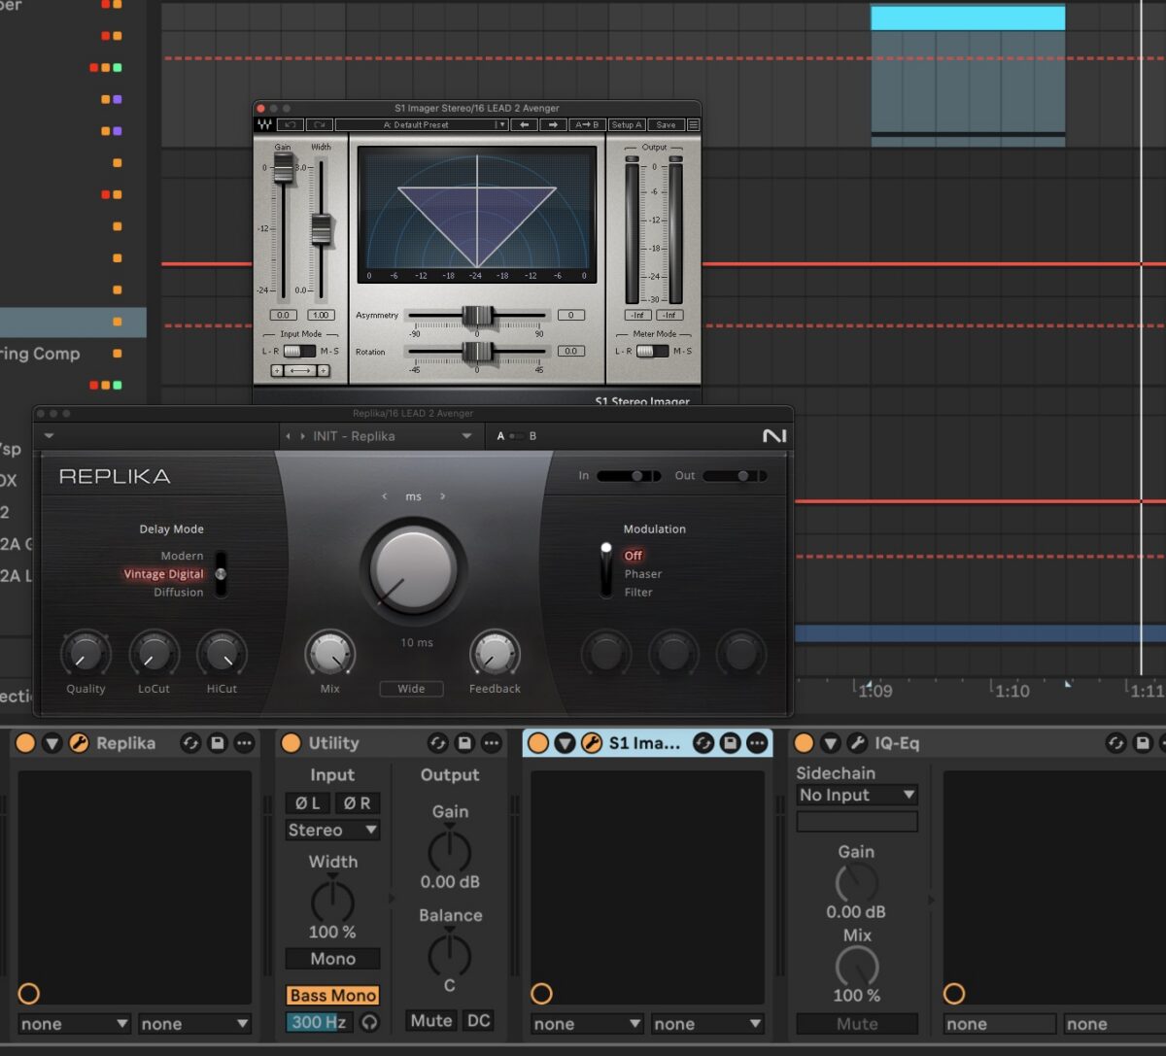Save the Replika preset with disk icon
Viewport: 1166px width, 1056px height.
click(218, 743)
